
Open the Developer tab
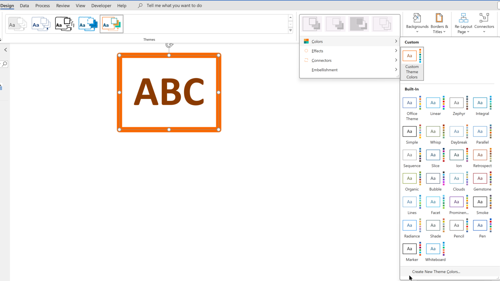click(x=101, y=5)
